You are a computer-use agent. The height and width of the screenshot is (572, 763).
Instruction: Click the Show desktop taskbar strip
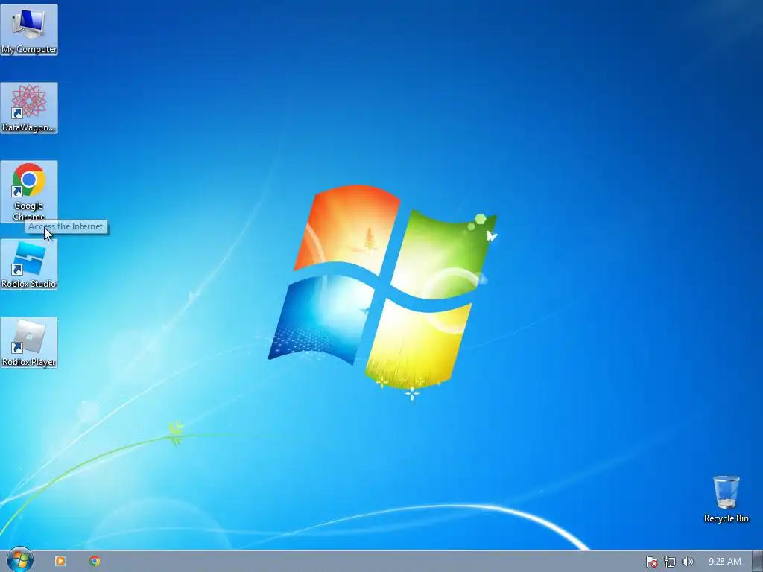click(758, 562)
